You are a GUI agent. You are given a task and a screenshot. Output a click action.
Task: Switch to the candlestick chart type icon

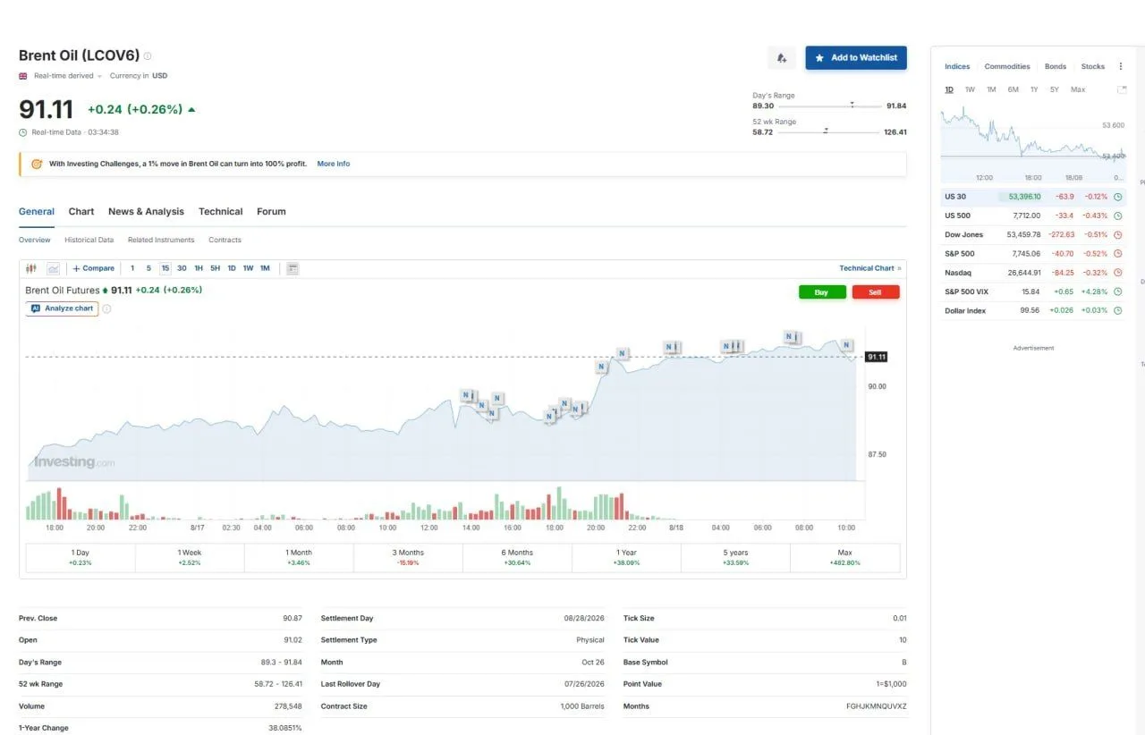tap(31, 268)
